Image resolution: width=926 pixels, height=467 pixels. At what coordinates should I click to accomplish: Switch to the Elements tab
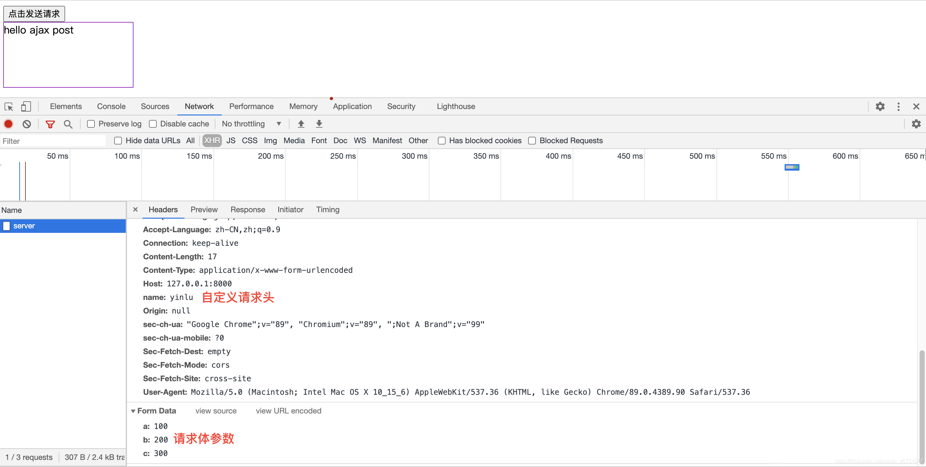click(66, 106)
